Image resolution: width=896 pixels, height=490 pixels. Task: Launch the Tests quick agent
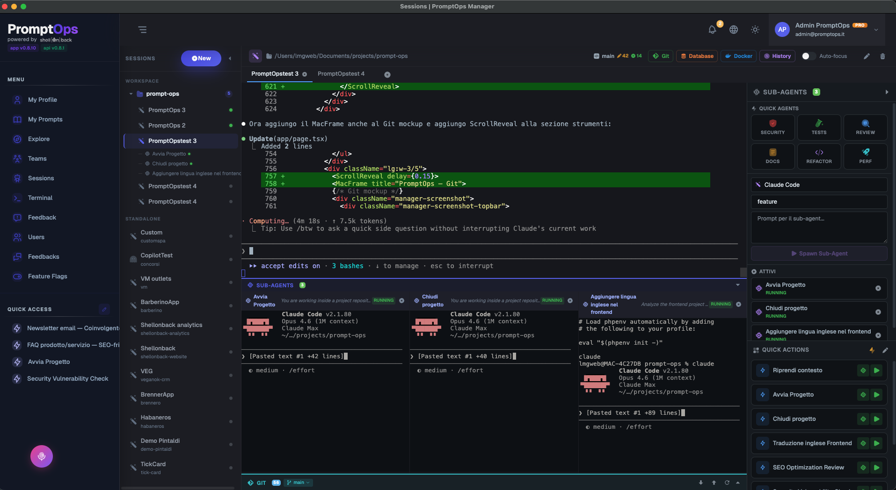click(818, 127)
